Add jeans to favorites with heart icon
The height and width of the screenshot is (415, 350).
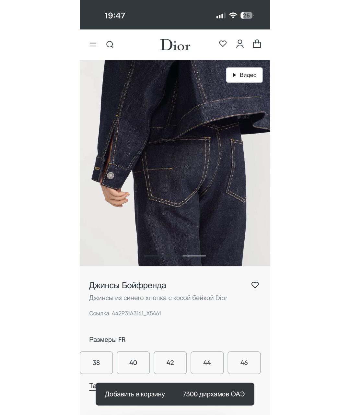(255, 285)
